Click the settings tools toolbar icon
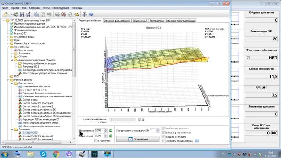Screen dimensions: 281x158 click(85, 14)
